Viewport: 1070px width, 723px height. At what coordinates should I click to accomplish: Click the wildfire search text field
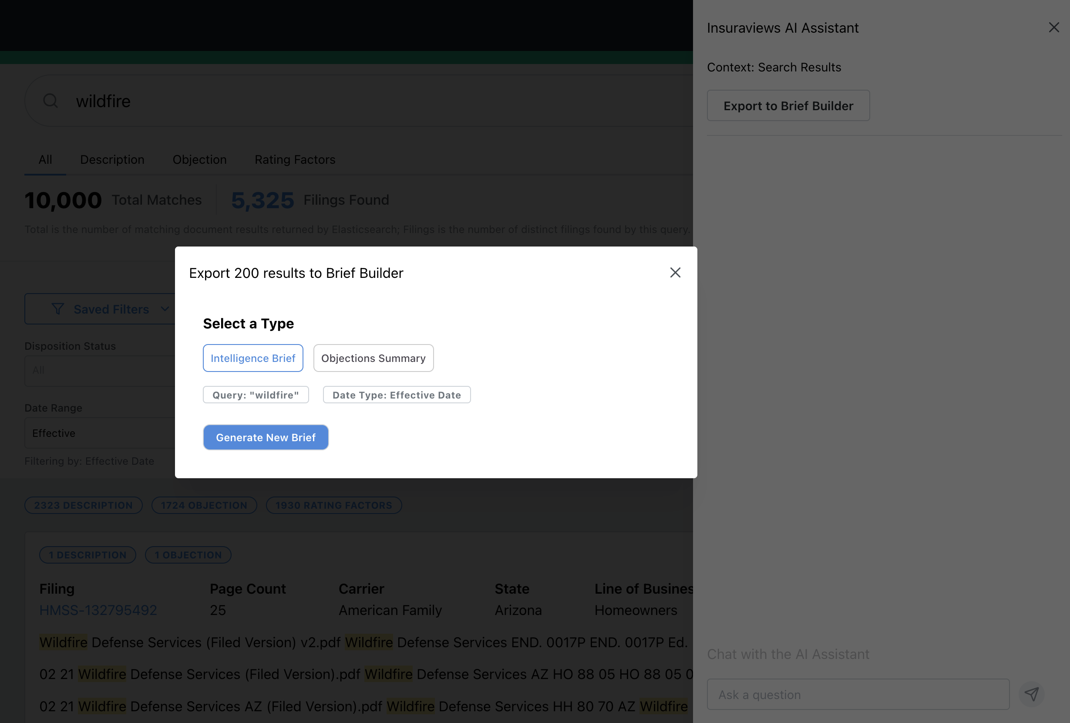pos(368,101)
